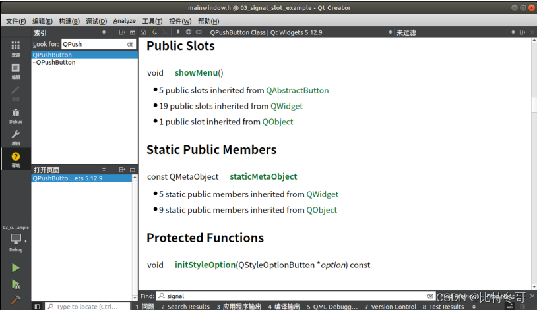This screenshot has height=310, width=537.
Task: Add bookmark for current help page
Action: [178, 32]
